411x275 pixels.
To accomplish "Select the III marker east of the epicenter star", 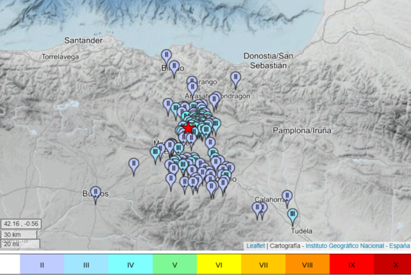I will click(216, 127).
